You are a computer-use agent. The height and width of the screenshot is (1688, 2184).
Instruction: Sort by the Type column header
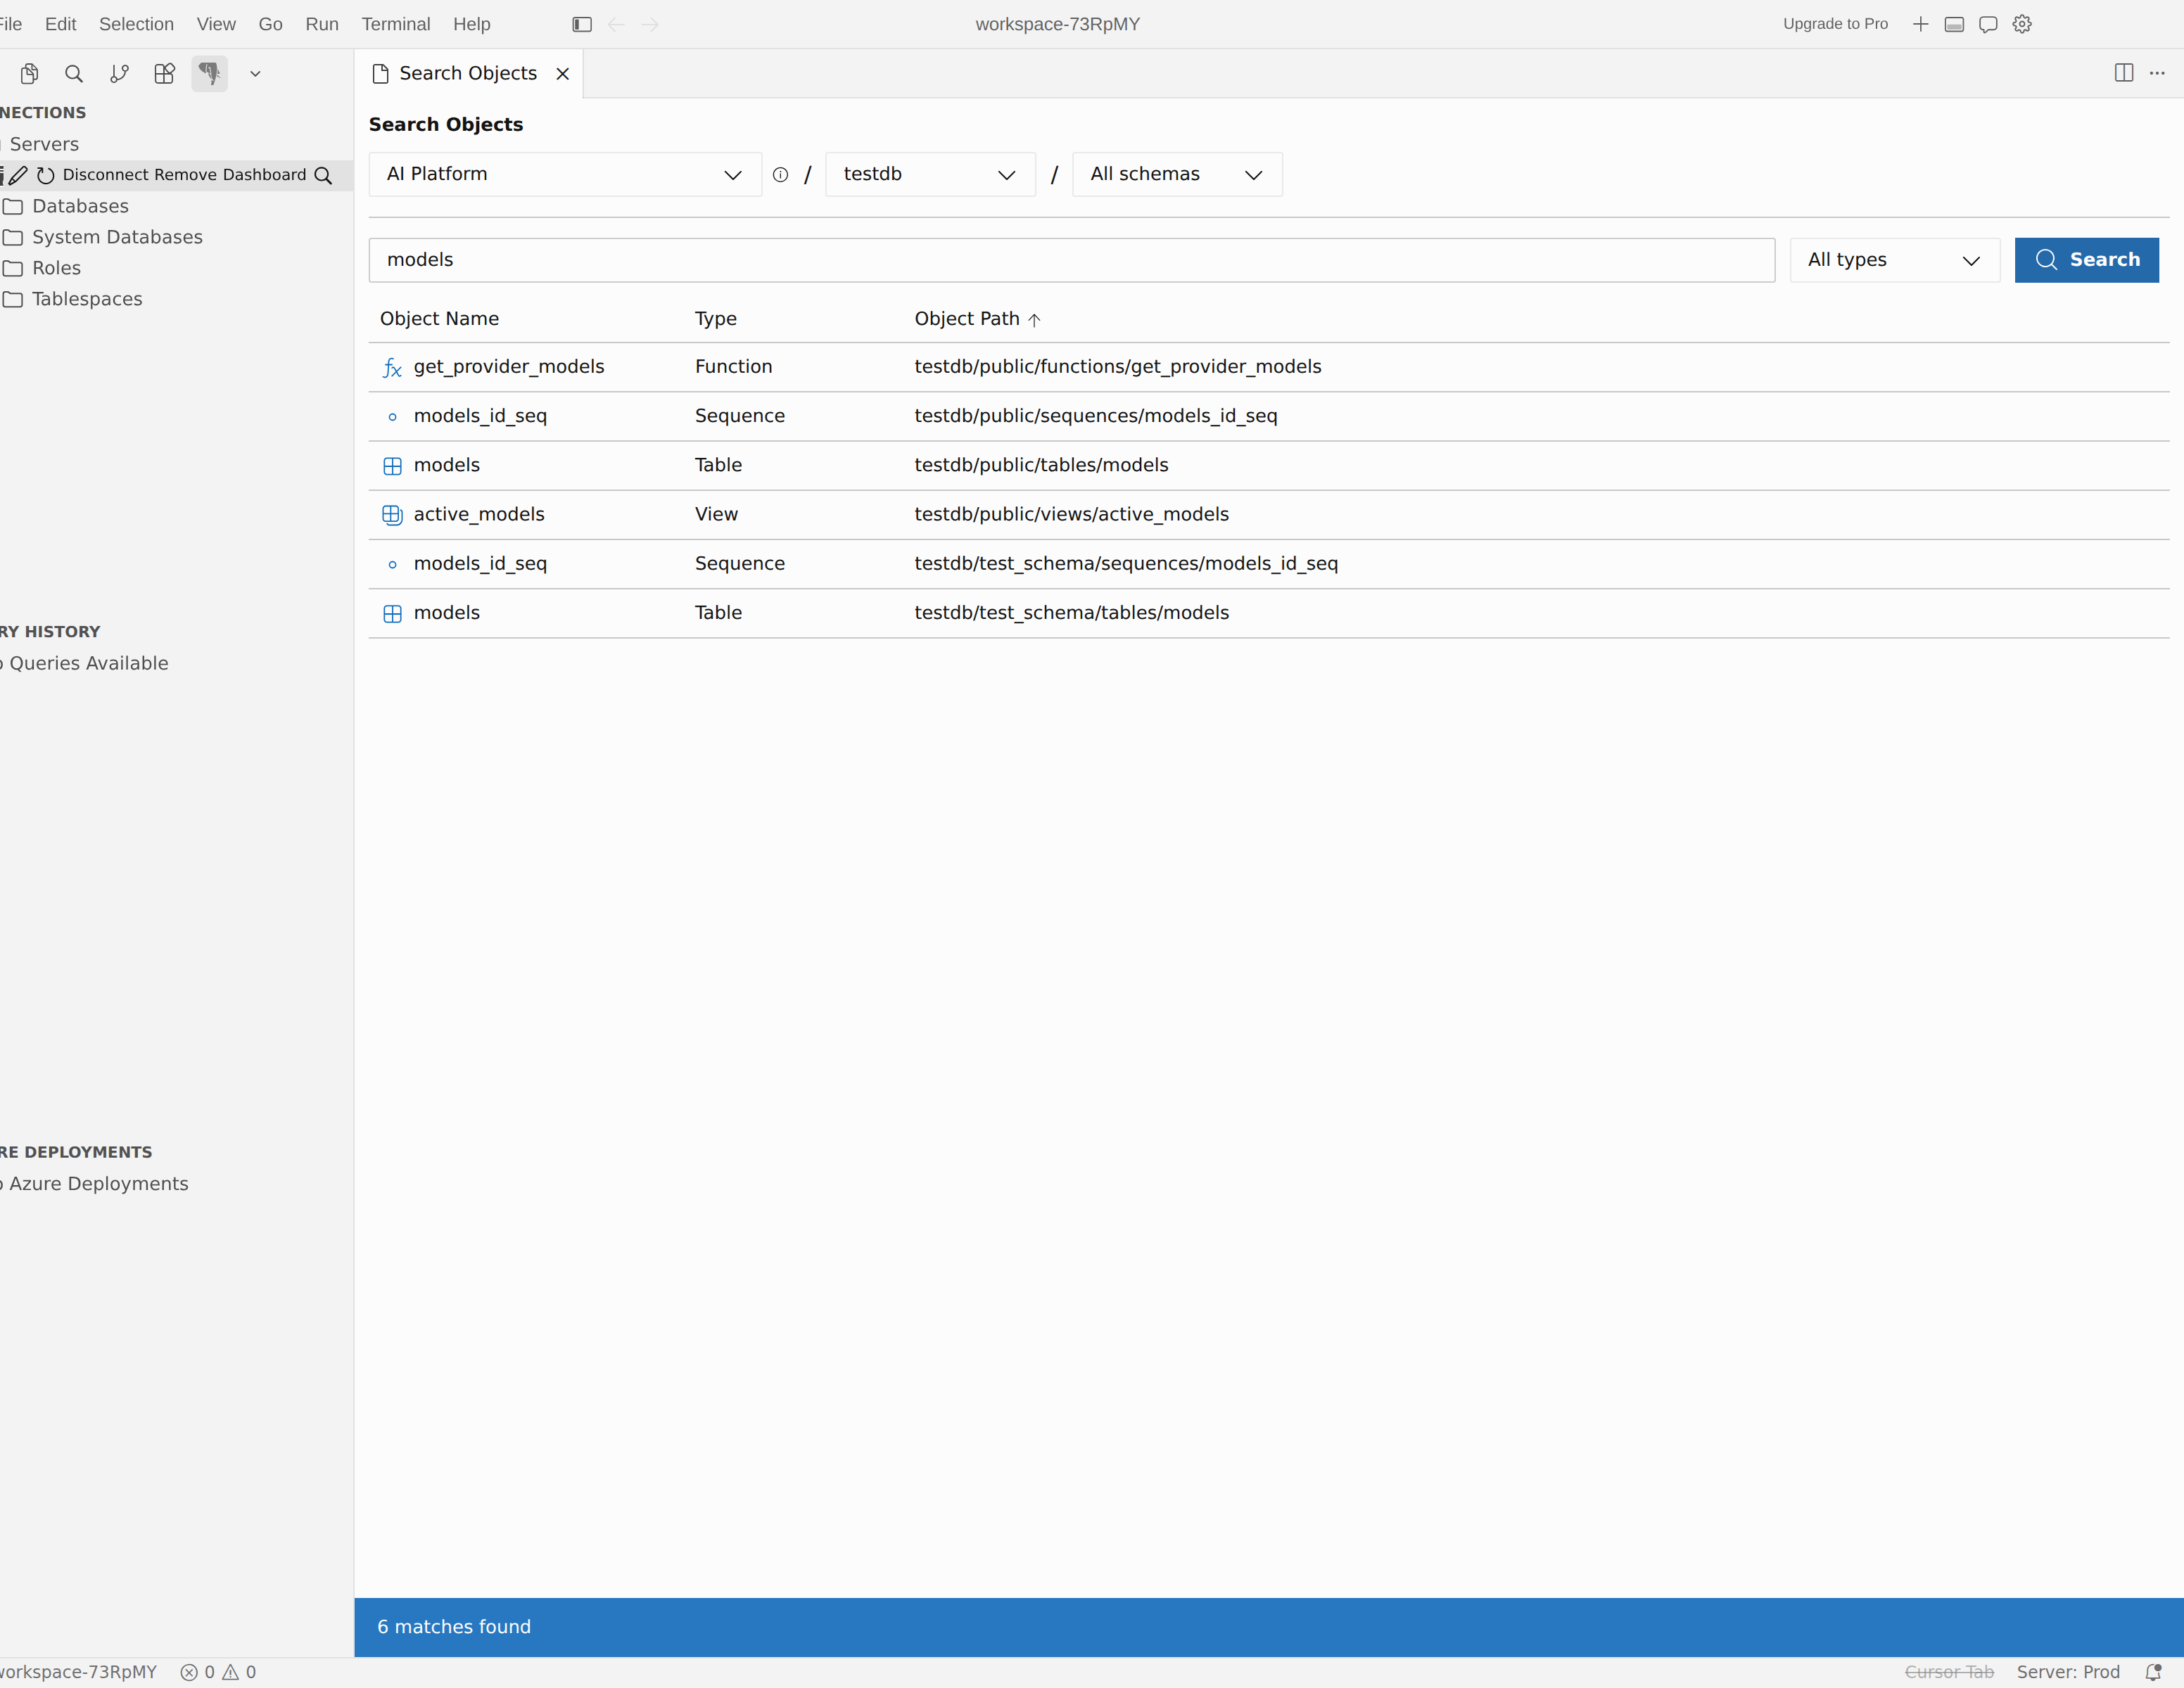point(716,319)
